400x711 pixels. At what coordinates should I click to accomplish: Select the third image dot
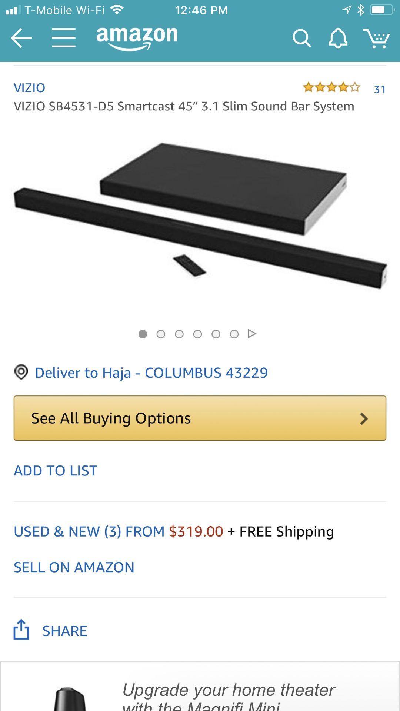point(179,334)
